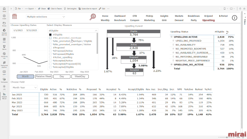Go to the Parity page
This screenshot has width=247, height=139.
click(194, 20)
